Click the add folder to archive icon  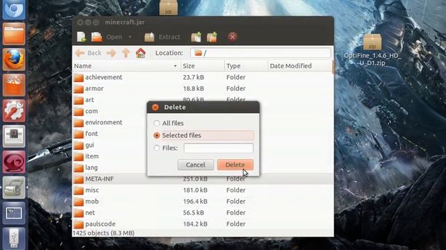point(212,37)
